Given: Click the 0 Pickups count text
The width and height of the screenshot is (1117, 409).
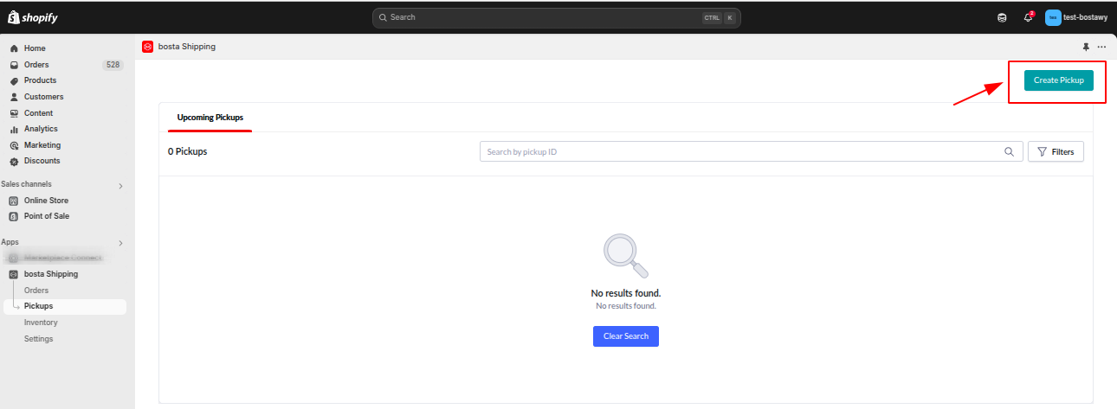Looking at the screenshot, I should coord(188,151).
